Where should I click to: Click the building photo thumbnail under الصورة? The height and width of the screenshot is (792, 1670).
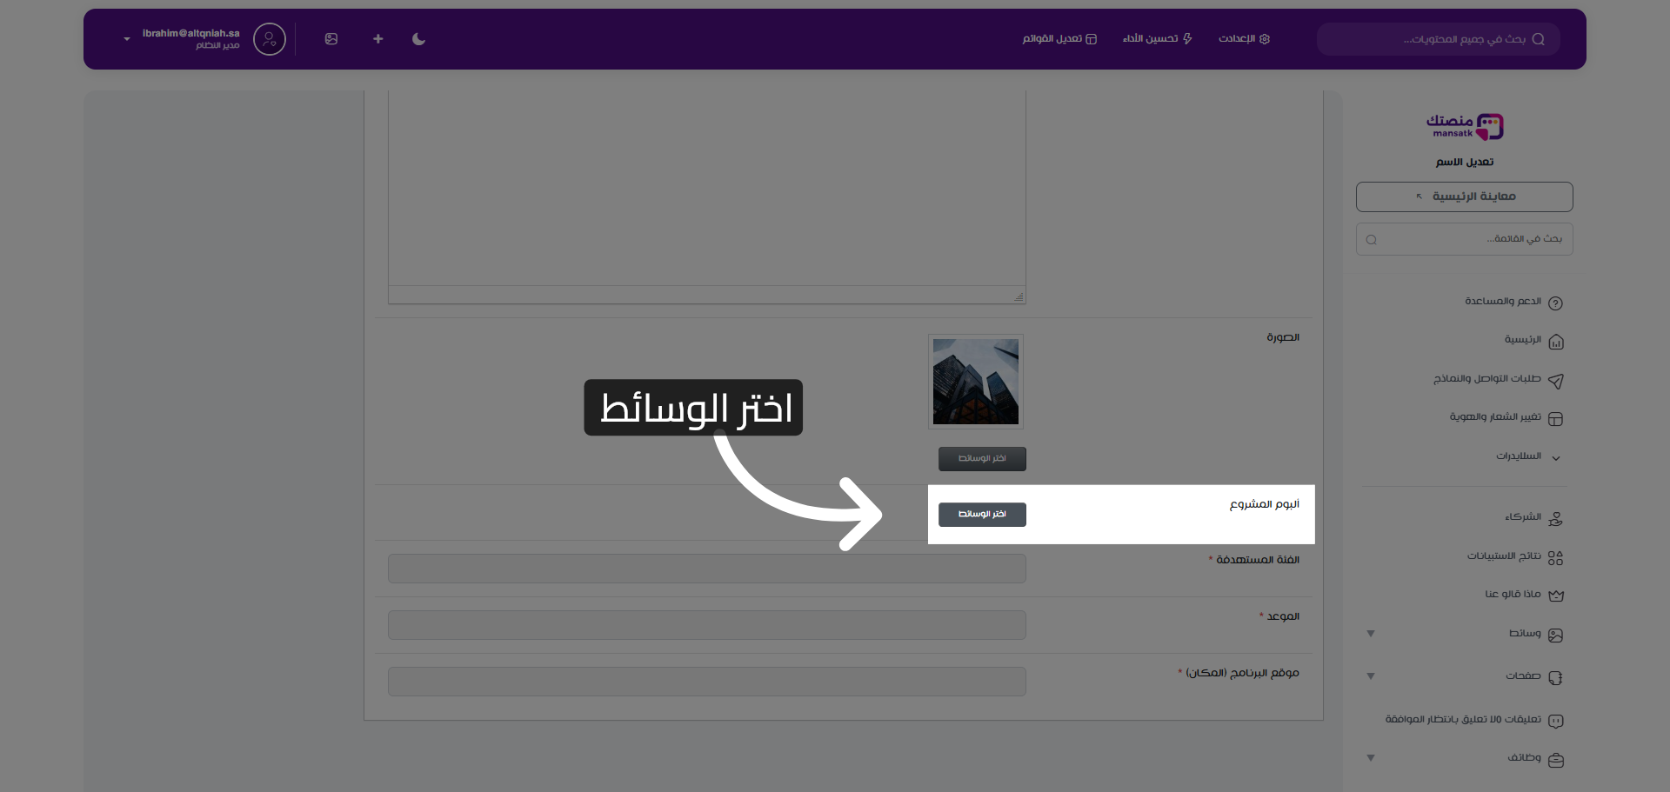(975, 381)
